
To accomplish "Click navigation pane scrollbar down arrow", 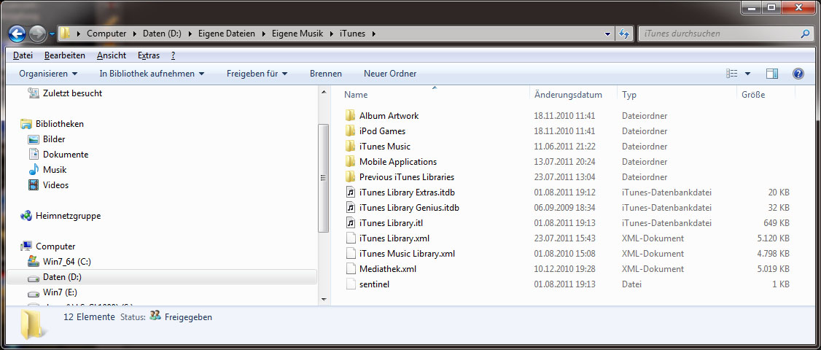I will [324, 299].
